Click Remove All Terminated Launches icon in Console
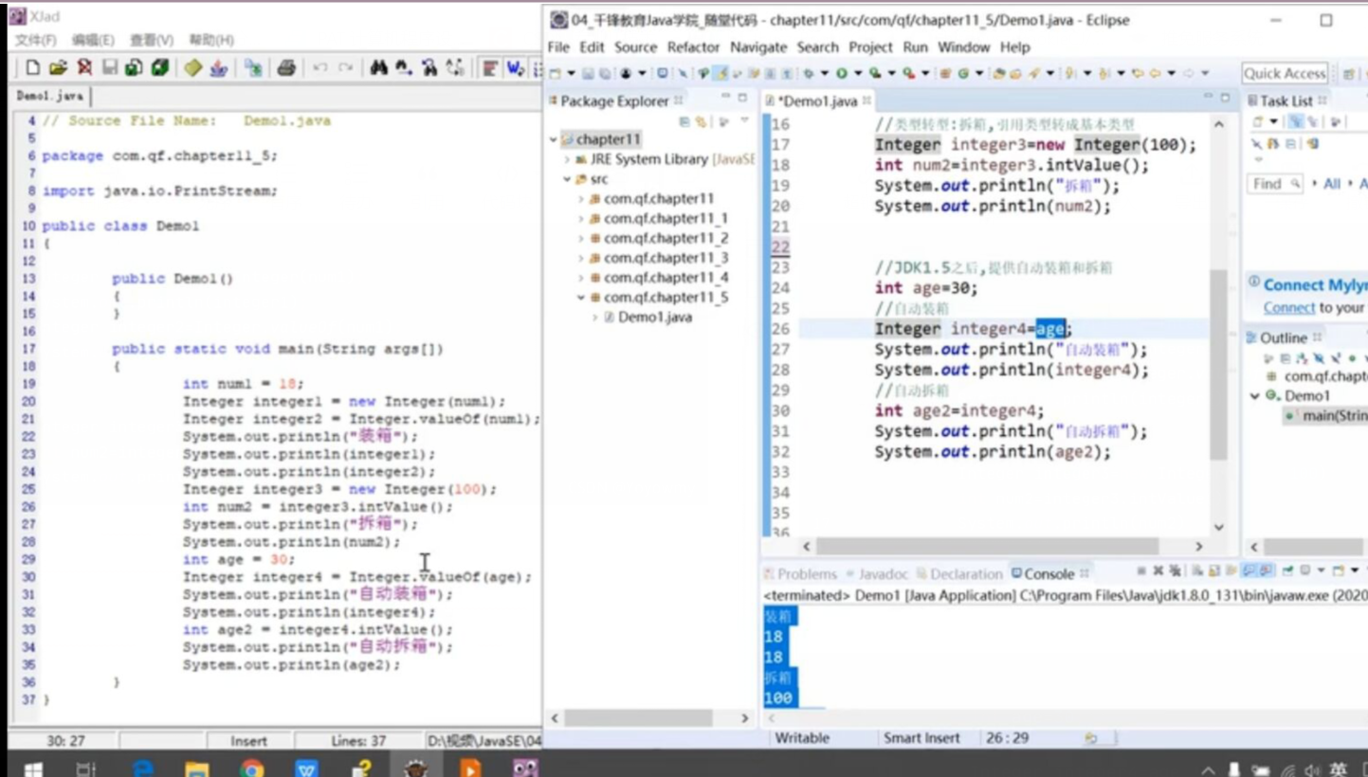 (1175, 571)
